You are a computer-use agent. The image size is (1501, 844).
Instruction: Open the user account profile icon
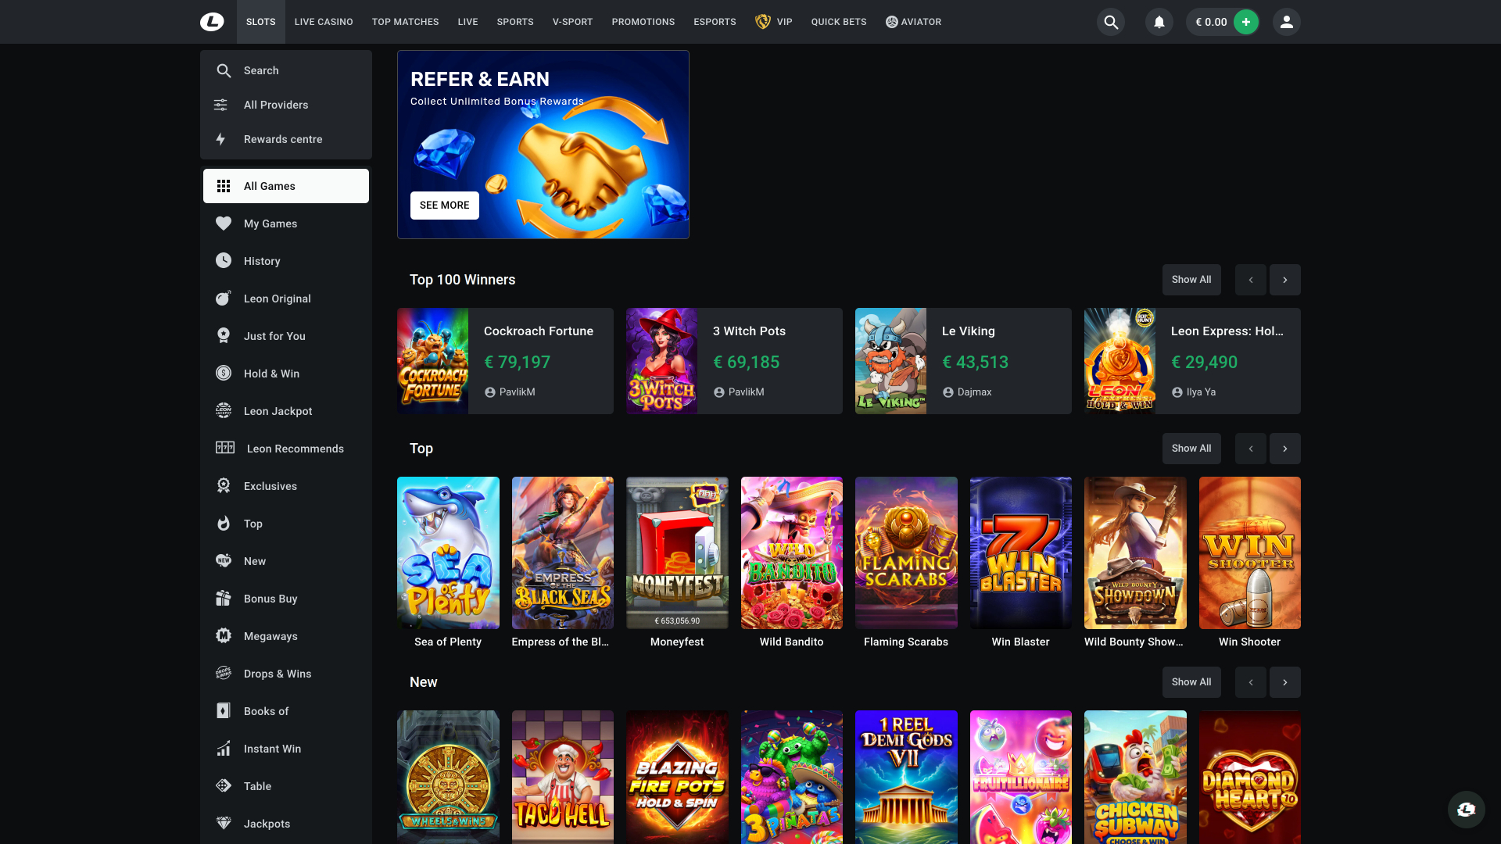coord(1286,22)
